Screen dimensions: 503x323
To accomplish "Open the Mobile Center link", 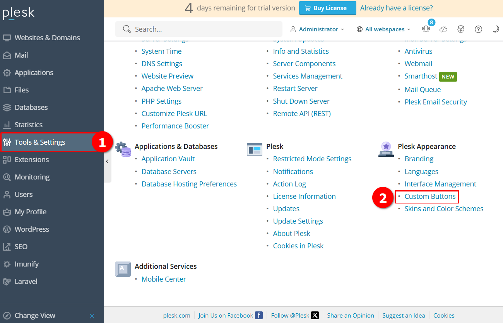I will click(x=164, y=279).
